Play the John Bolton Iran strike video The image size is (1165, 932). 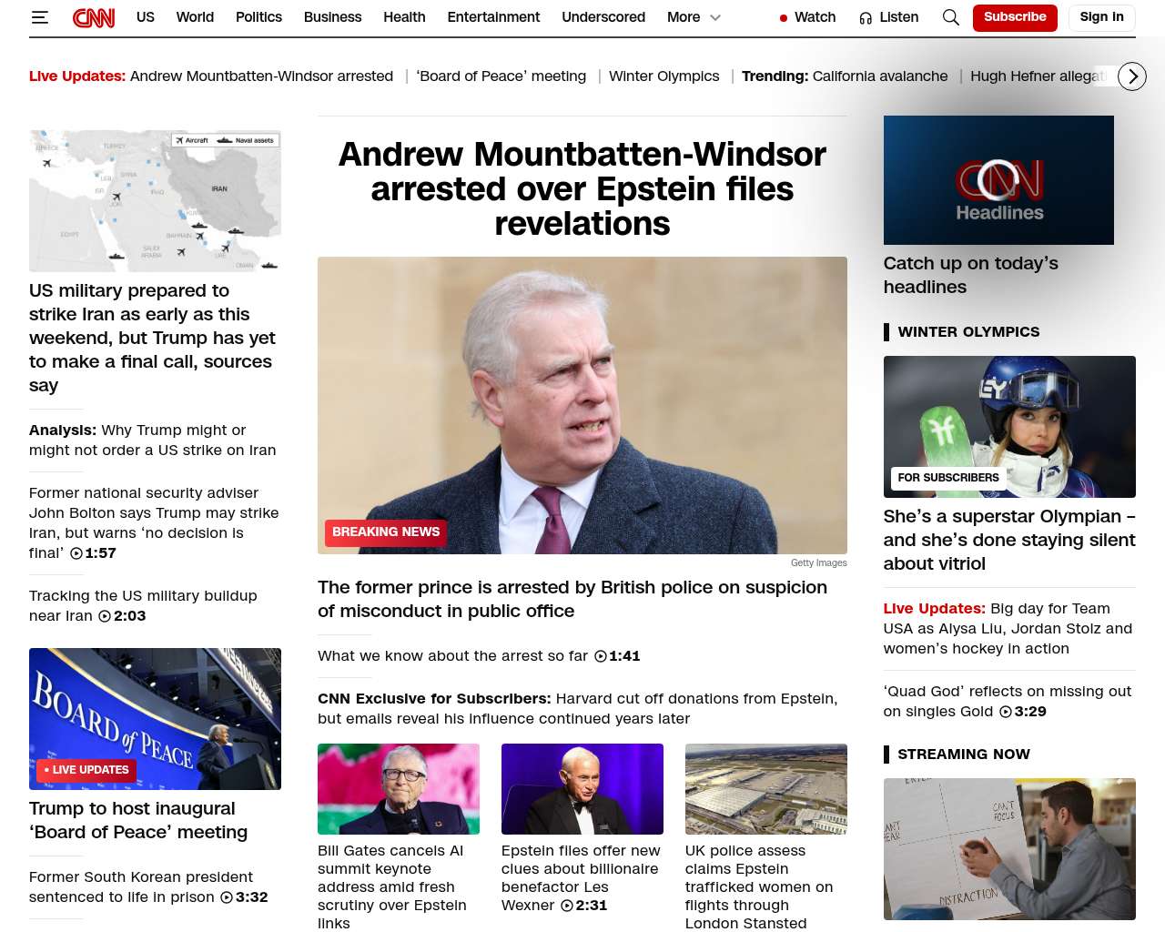(76, 553)
